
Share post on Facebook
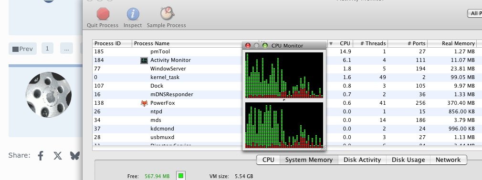click(x=41, y=156)
